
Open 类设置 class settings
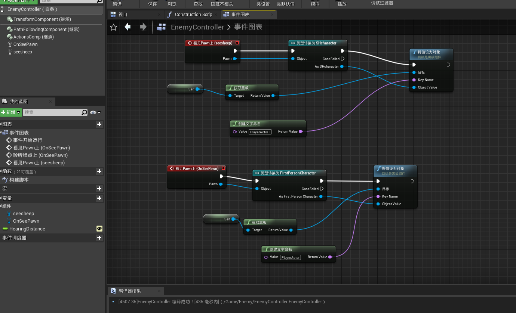[x=263, y=4]
